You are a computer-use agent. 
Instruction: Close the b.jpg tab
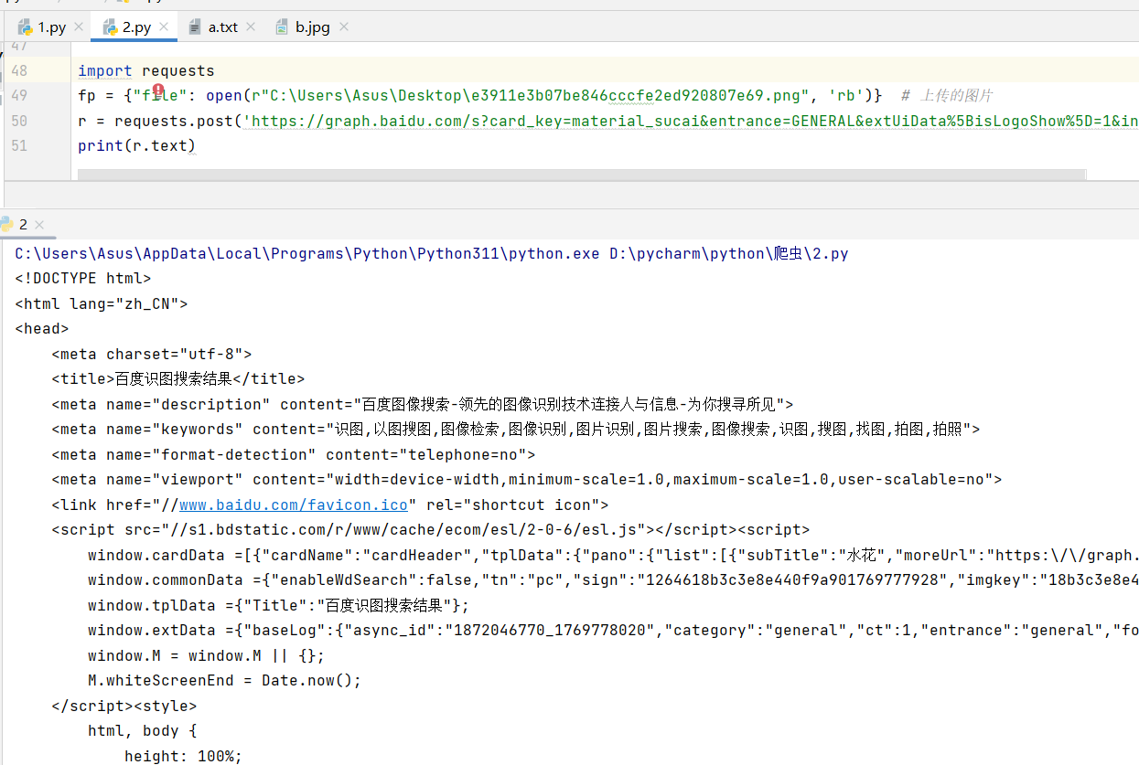(344, 27)
